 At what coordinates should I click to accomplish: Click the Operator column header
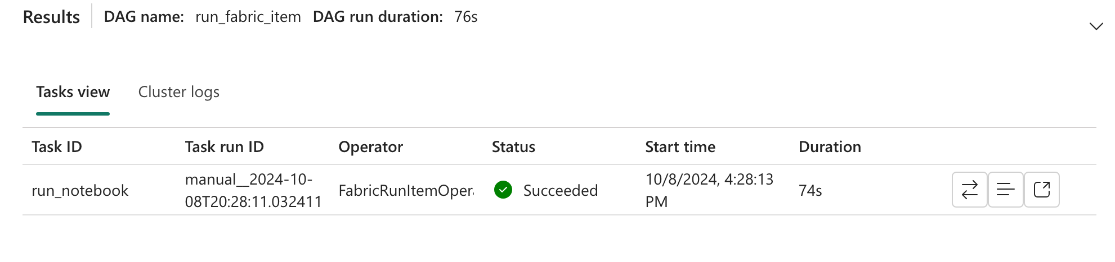point(371,147)
